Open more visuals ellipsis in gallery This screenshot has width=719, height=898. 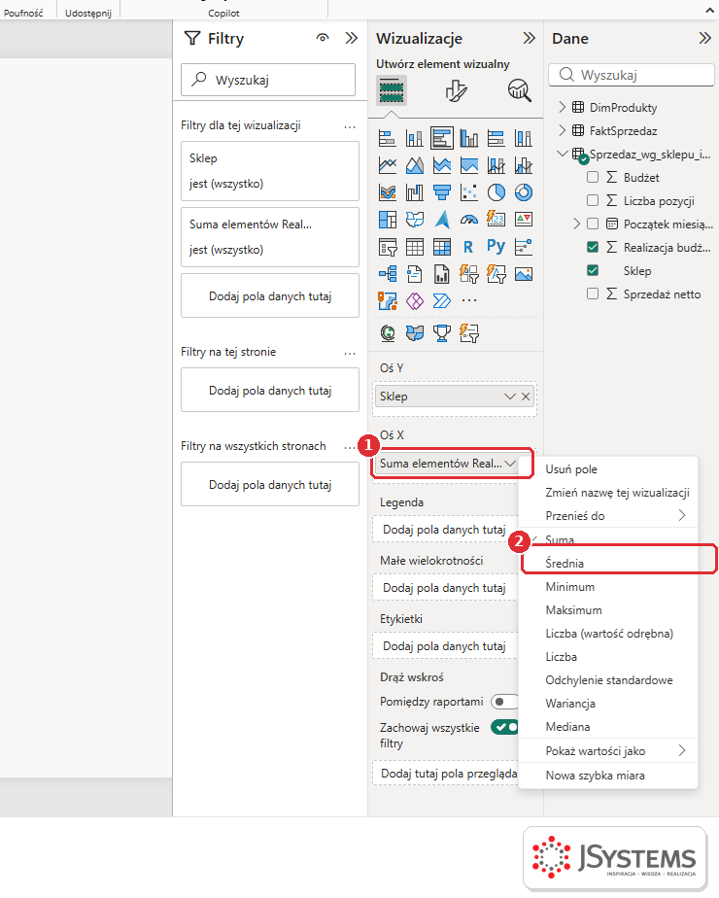469,300
